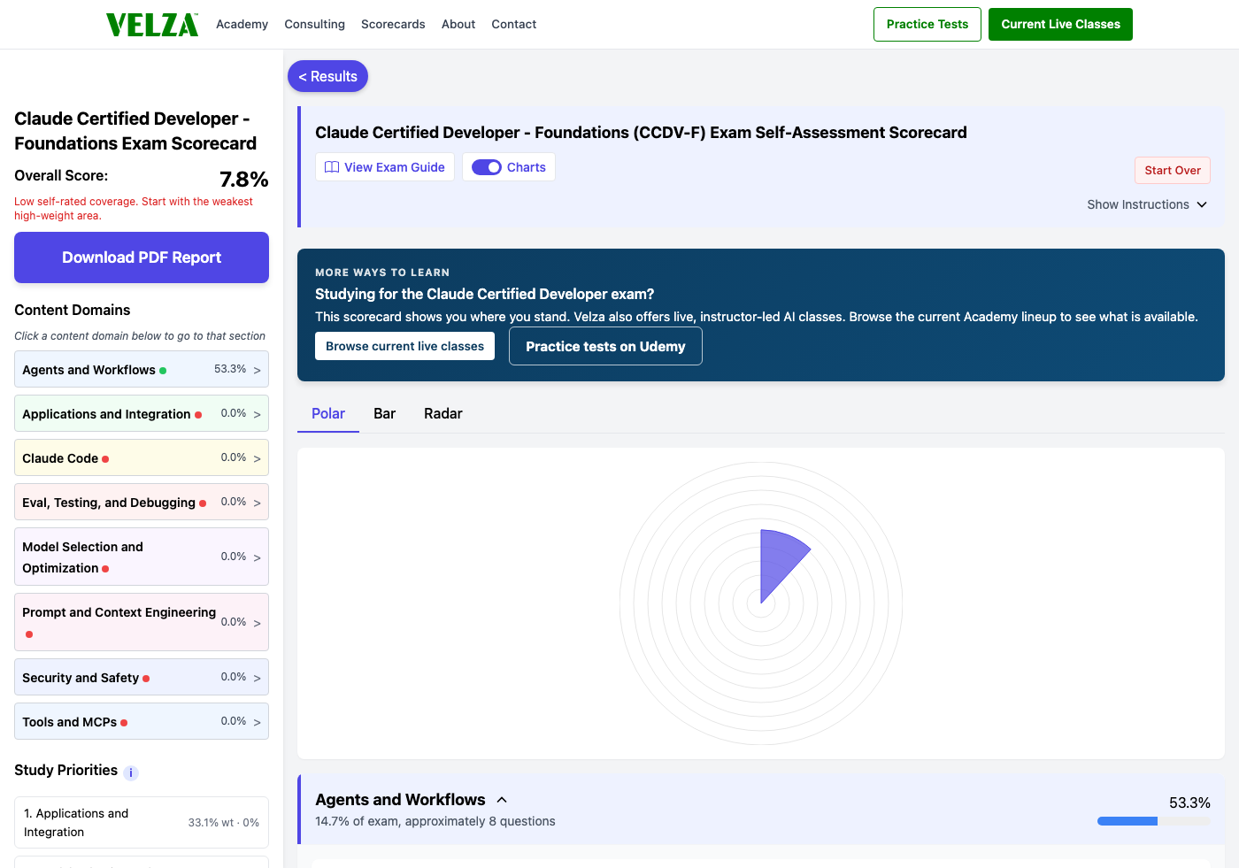Image resolution: width=1239 pixels, height=868 pixels.
Task: Open Practice tests on Udemy
Action: (x=605, y=347)
